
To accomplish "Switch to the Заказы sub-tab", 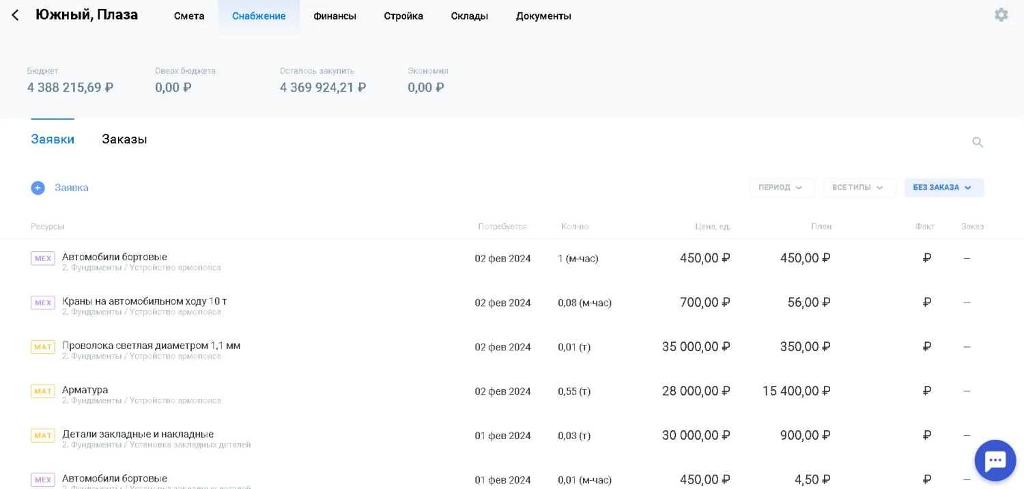I will pos(124,139).
